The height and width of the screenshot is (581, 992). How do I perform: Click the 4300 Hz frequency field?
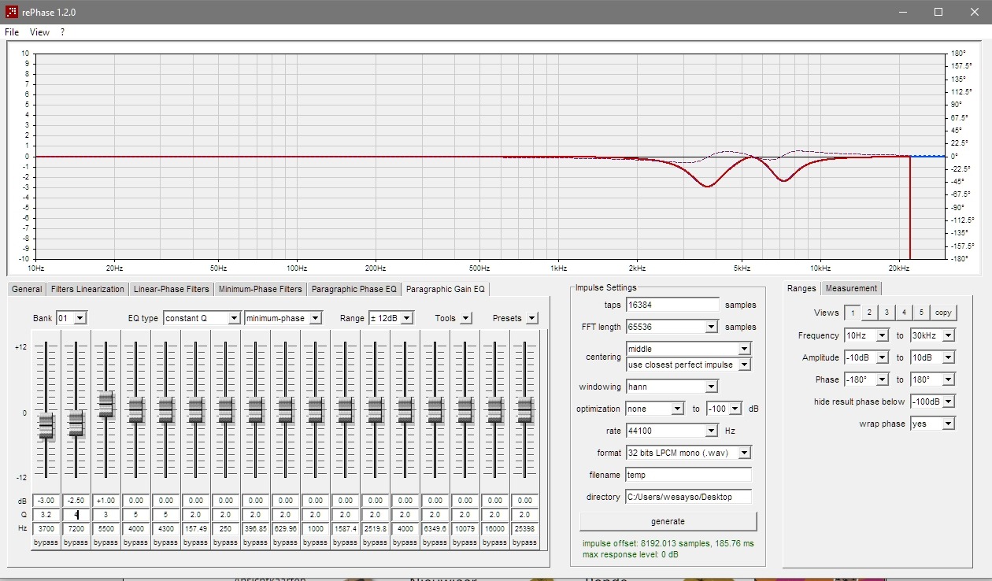coord(165,528)
